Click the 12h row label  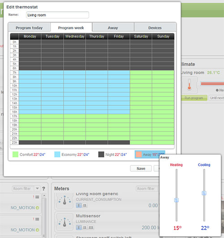[14, 95]
